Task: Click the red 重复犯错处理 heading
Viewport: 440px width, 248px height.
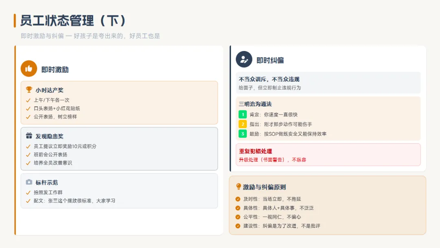Action: tap(255, 151)
